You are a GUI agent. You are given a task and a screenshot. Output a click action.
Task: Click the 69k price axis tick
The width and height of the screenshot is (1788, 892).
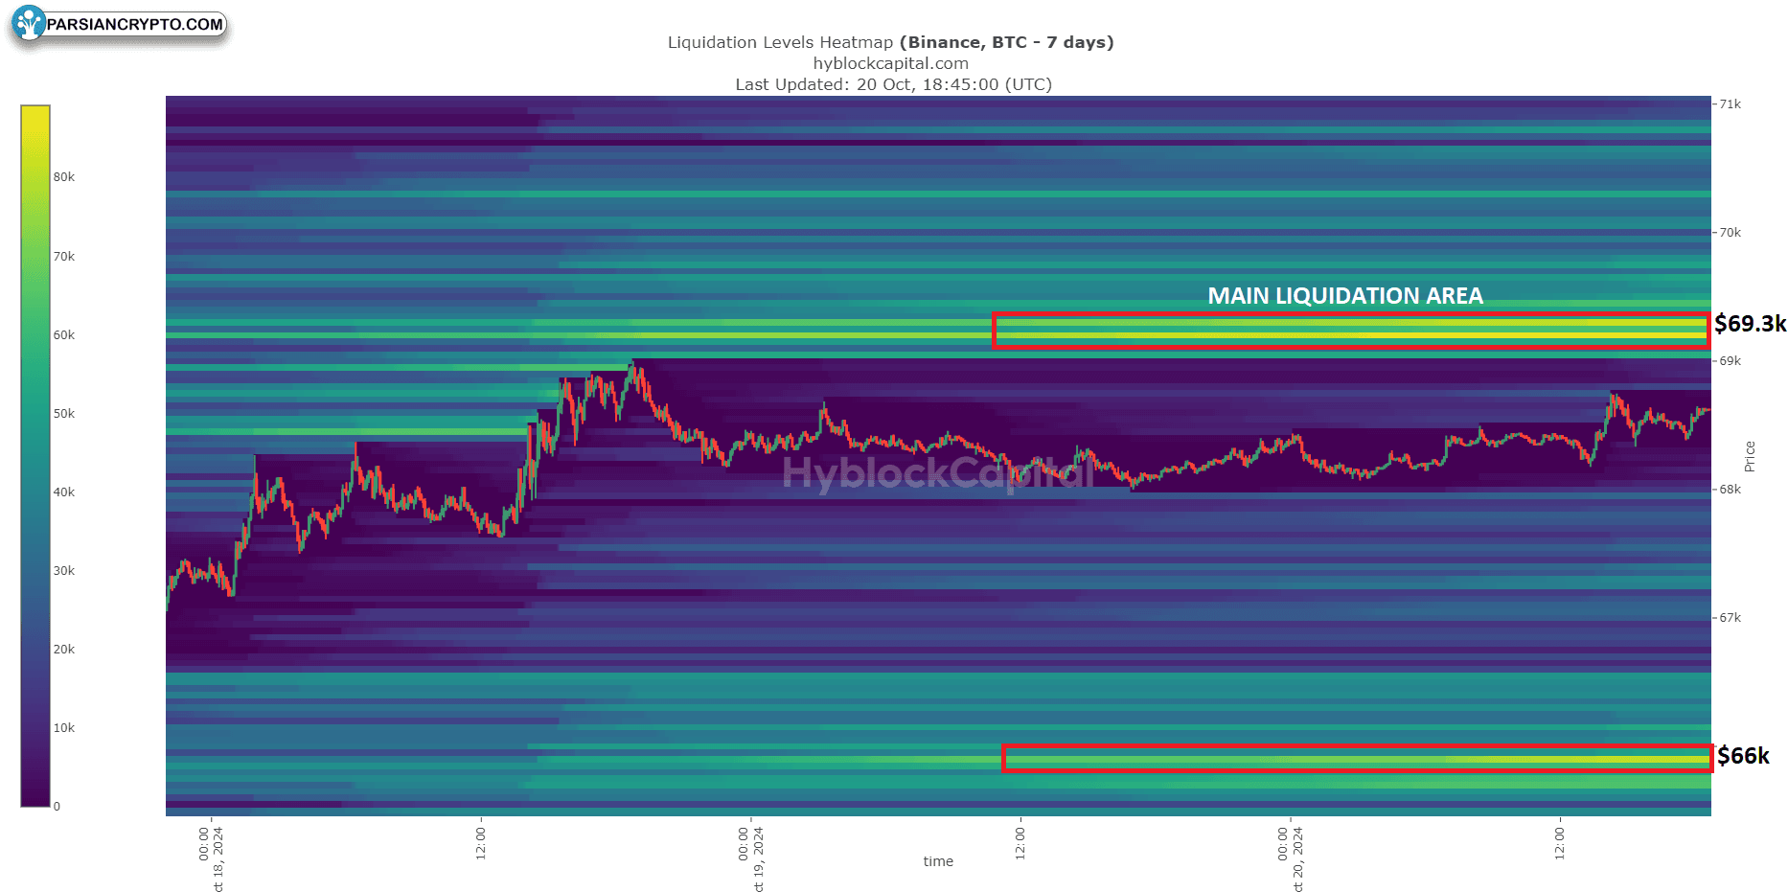point(1730,361)
